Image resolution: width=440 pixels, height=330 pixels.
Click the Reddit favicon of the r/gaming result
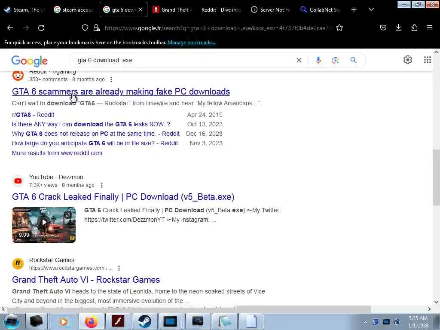point(18,75)
